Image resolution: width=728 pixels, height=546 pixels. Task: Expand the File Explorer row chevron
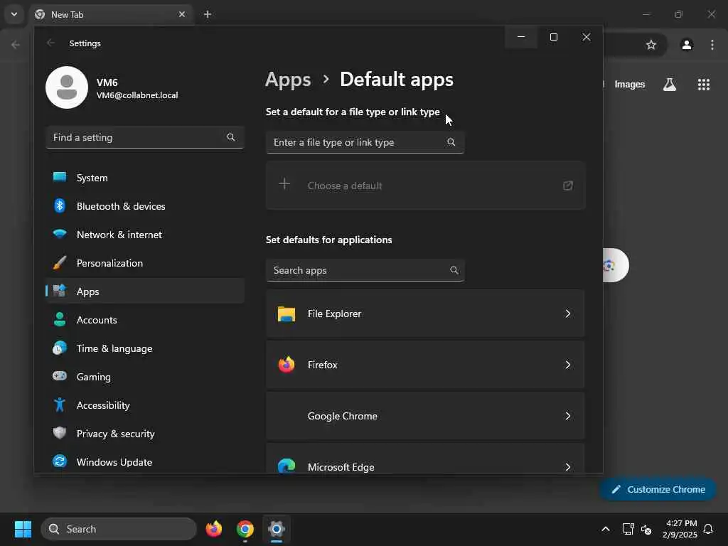pyautogui.click(x=568, y=314)
